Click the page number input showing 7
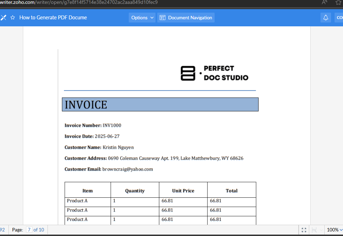 (28, 230)
